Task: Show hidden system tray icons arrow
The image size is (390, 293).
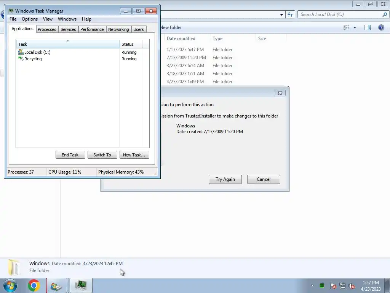Action: tap(312, 286)
